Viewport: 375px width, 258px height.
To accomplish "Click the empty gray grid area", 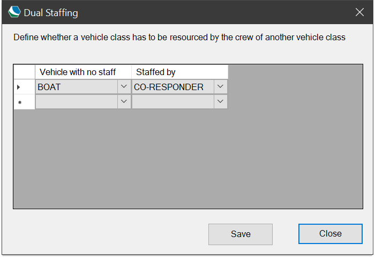I will (188, 158).
